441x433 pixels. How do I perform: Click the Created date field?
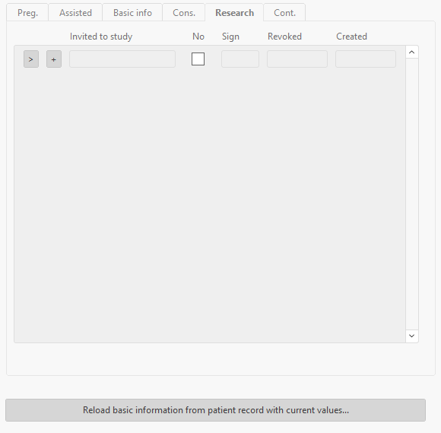[366, 59]
